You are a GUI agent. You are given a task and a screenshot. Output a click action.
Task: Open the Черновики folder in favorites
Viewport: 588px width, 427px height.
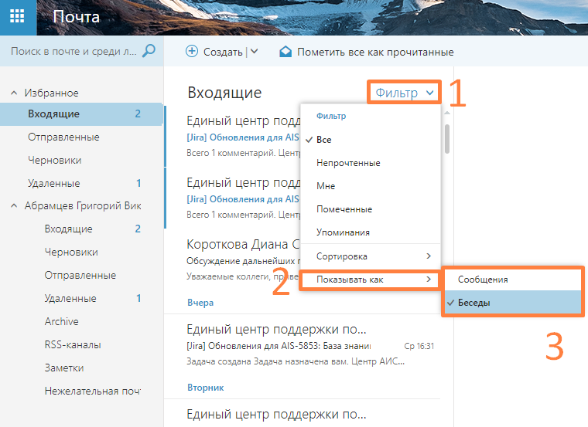(x=55, y=160)
